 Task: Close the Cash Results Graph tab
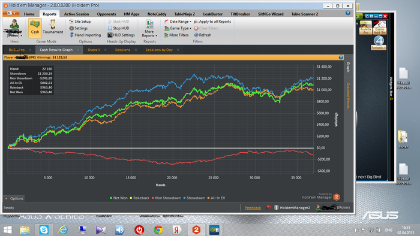(x=78, y=50)
